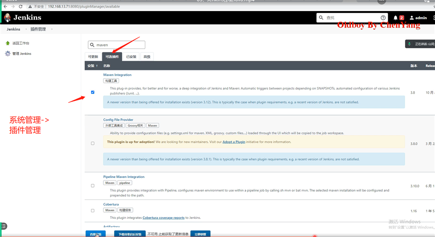Open the Config File Provider plugin link
The width and height of the screenshot is (435, 237).
118,120
